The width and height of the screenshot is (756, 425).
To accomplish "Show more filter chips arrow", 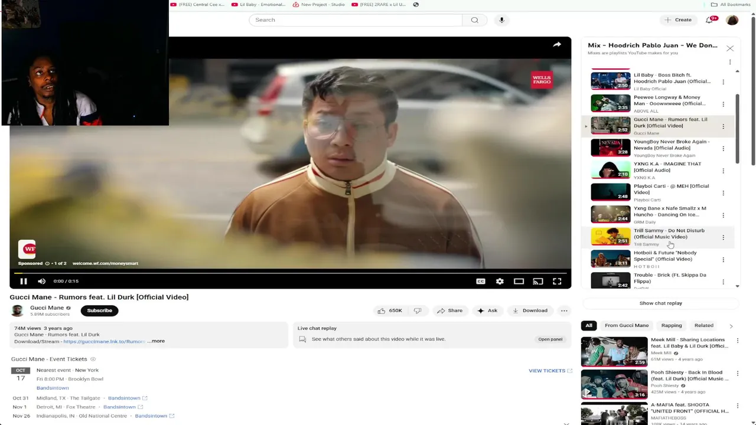I will click(x=731, y=326).
